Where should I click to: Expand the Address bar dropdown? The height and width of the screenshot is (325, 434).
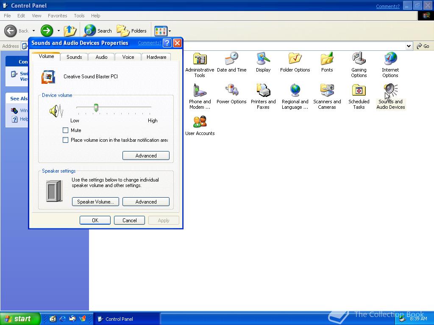409,46
